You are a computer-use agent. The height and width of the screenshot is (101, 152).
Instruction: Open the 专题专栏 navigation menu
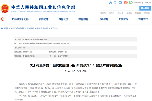tap(143, 19)
